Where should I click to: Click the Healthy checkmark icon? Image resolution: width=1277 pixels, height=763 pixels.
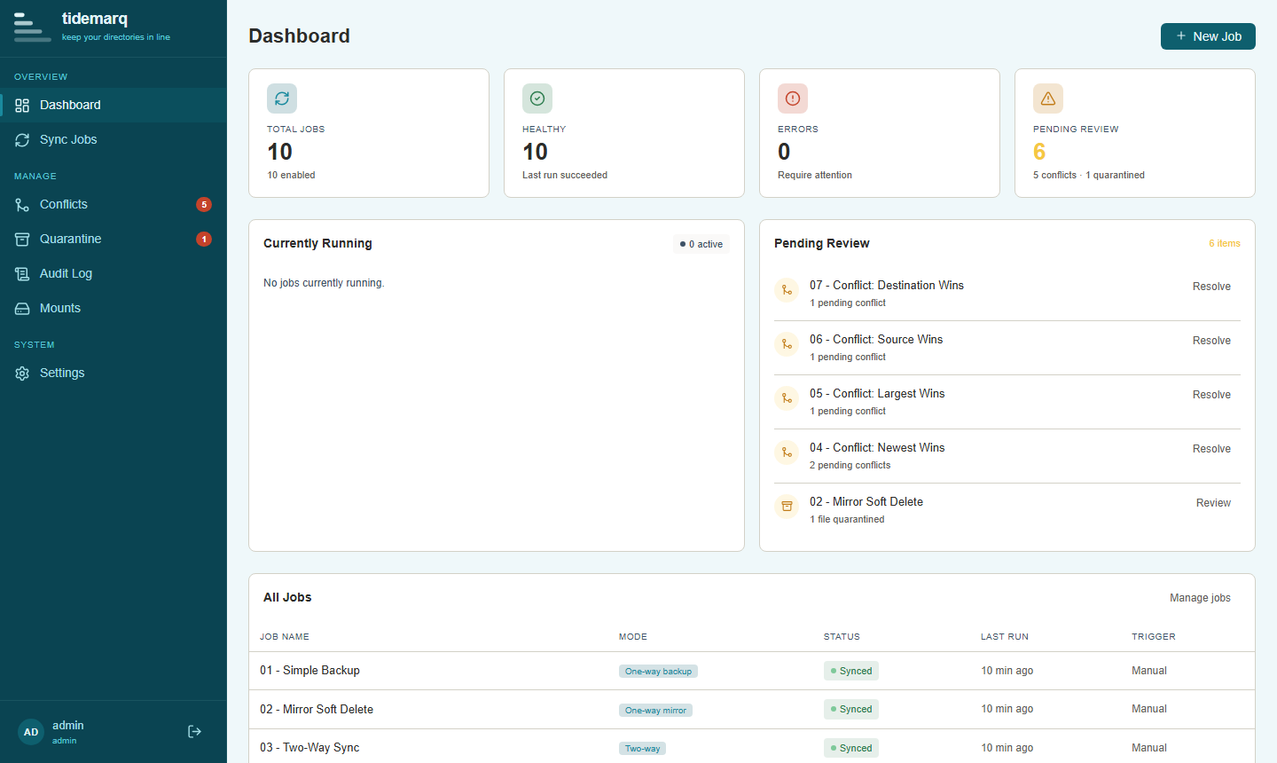(537, 98)
